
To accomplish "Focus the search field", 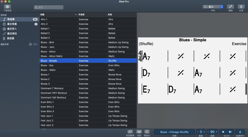I will click(x=49, y=7).
